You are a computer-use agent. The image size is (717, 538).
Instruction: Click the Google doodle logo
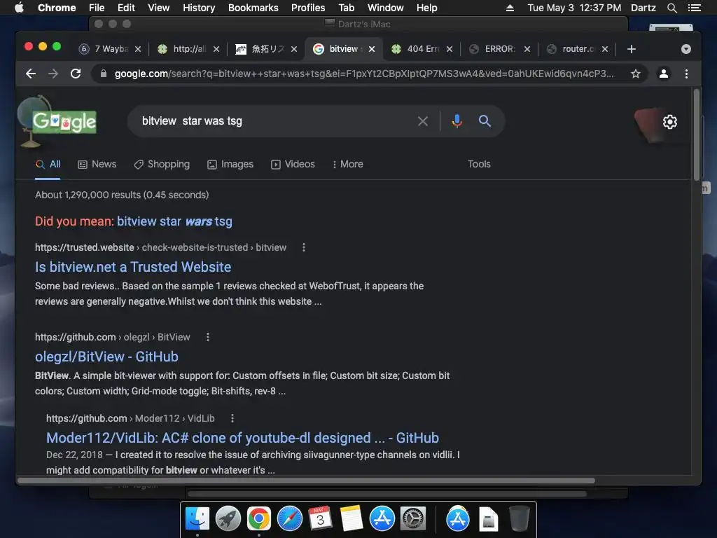(64, 122)
